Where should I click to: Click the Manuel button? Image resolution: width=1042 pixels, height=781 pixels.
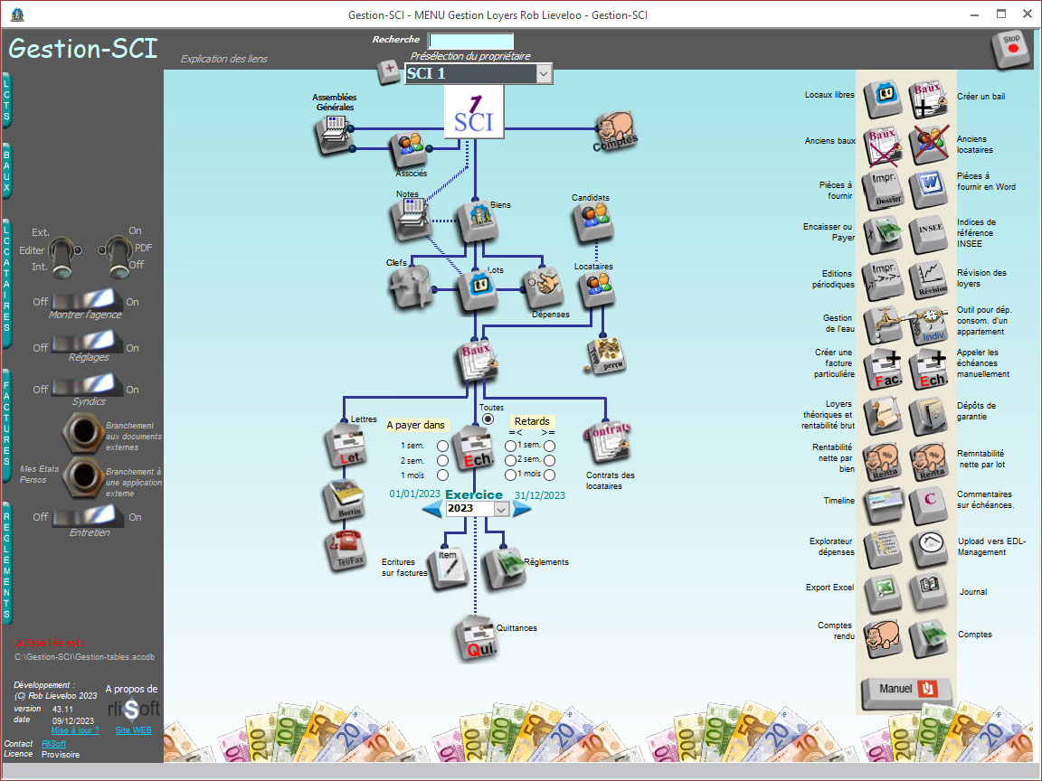(906, 689)
